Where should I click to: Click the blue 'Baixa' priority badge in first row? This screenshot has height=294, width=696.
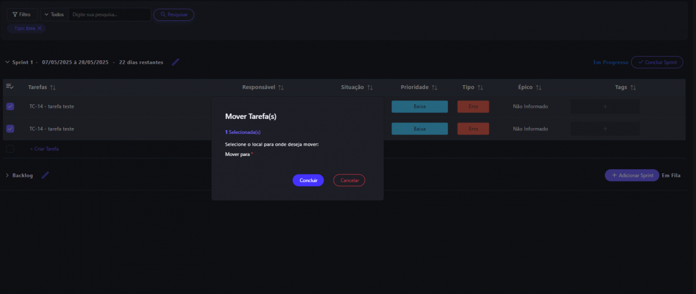[419, 107]
